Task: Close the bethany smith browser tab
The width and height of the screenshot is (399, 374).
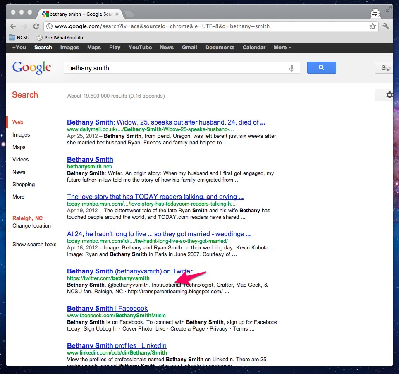Action: coord(117,14)
